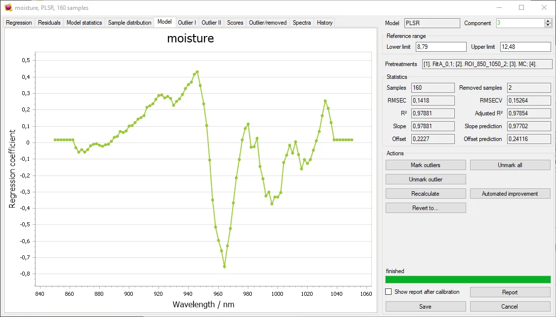Open the Residuals tab
Image resolution: width=556 pixels, height=317 pixels.
click(49, 23)
